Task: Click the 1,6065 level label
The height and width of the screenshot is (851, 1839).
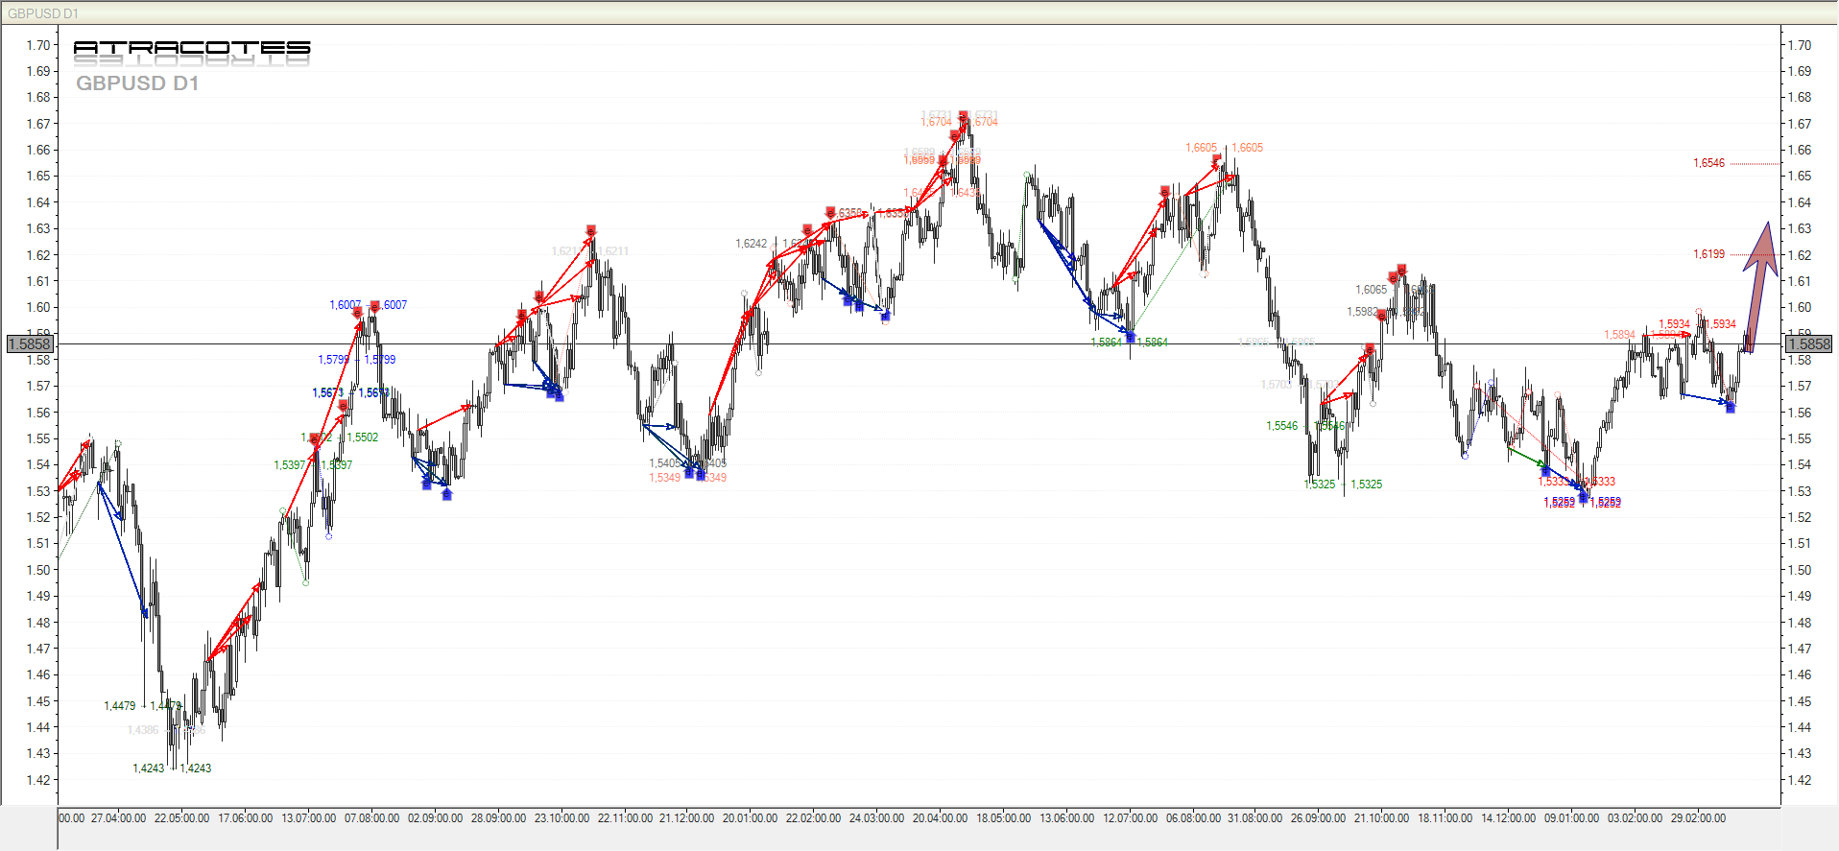Action: point(1371,290)
